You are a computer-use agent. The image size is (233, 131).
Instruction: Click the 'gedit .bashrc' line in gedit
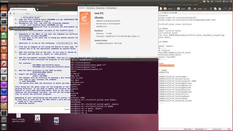(166, 46)
